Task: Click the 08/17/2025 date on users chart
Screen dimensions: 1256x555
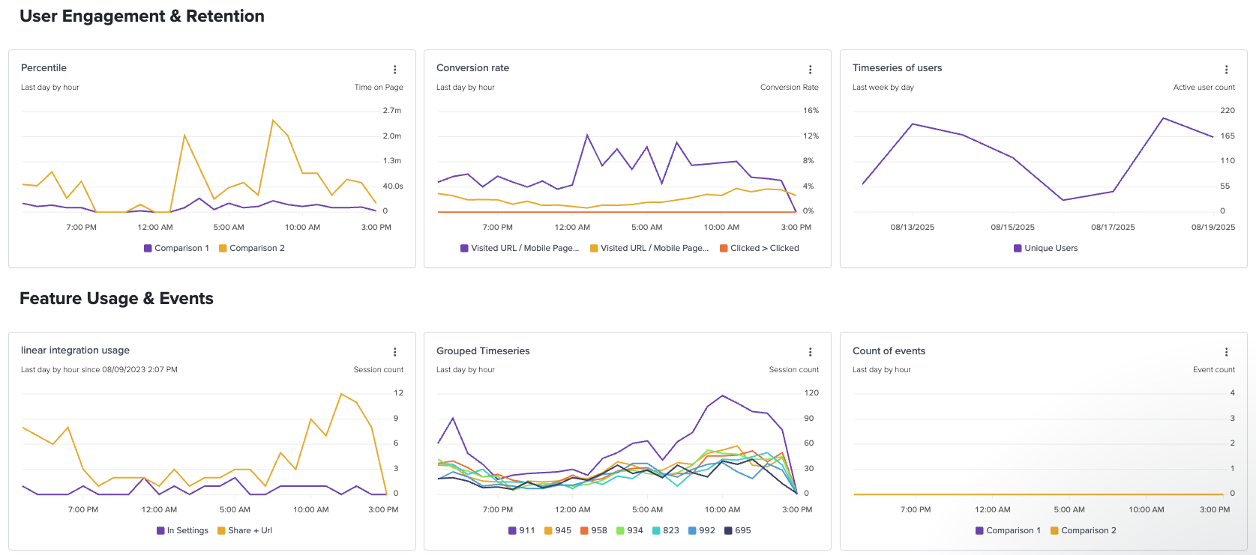Action: 1113,227
